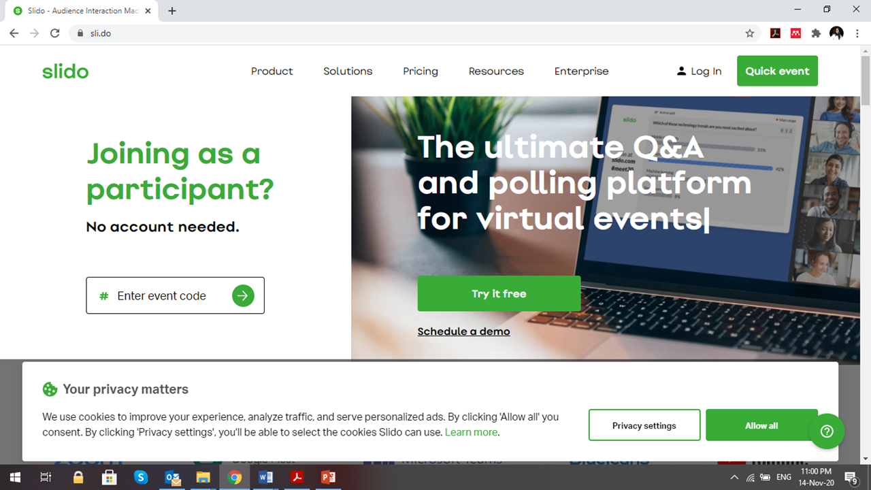This screenshot has width=871, height=490.
Task: Click the Try it free button
Action: tap(499, 293)
